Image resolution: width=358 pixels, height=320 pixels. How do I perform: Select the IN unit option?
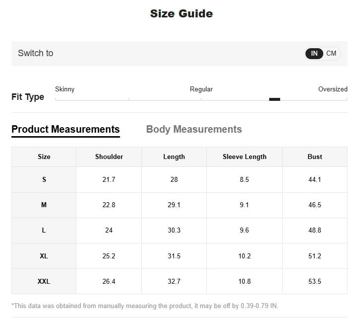pyautogui.click(x=314, y=53)
